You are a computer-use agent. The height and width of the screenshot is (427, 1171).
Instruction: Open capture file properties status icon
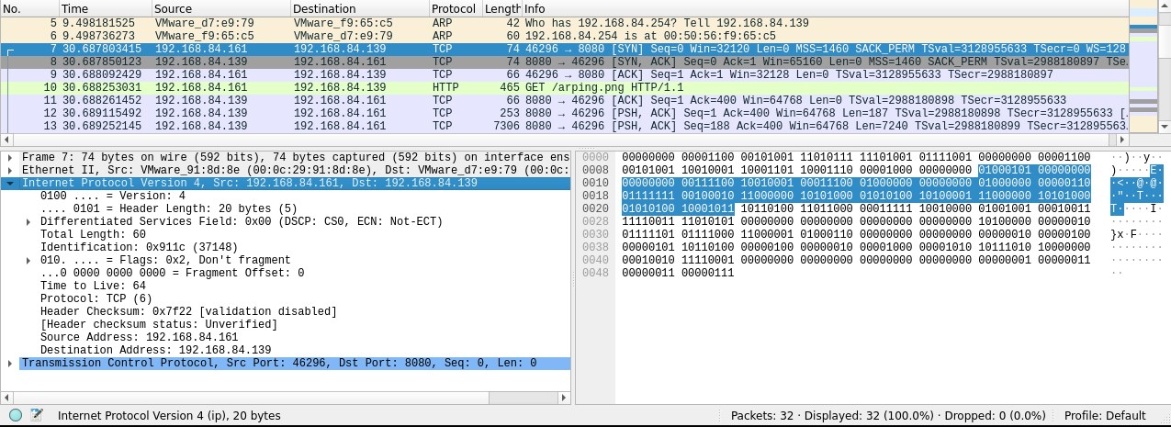[37, 416]
